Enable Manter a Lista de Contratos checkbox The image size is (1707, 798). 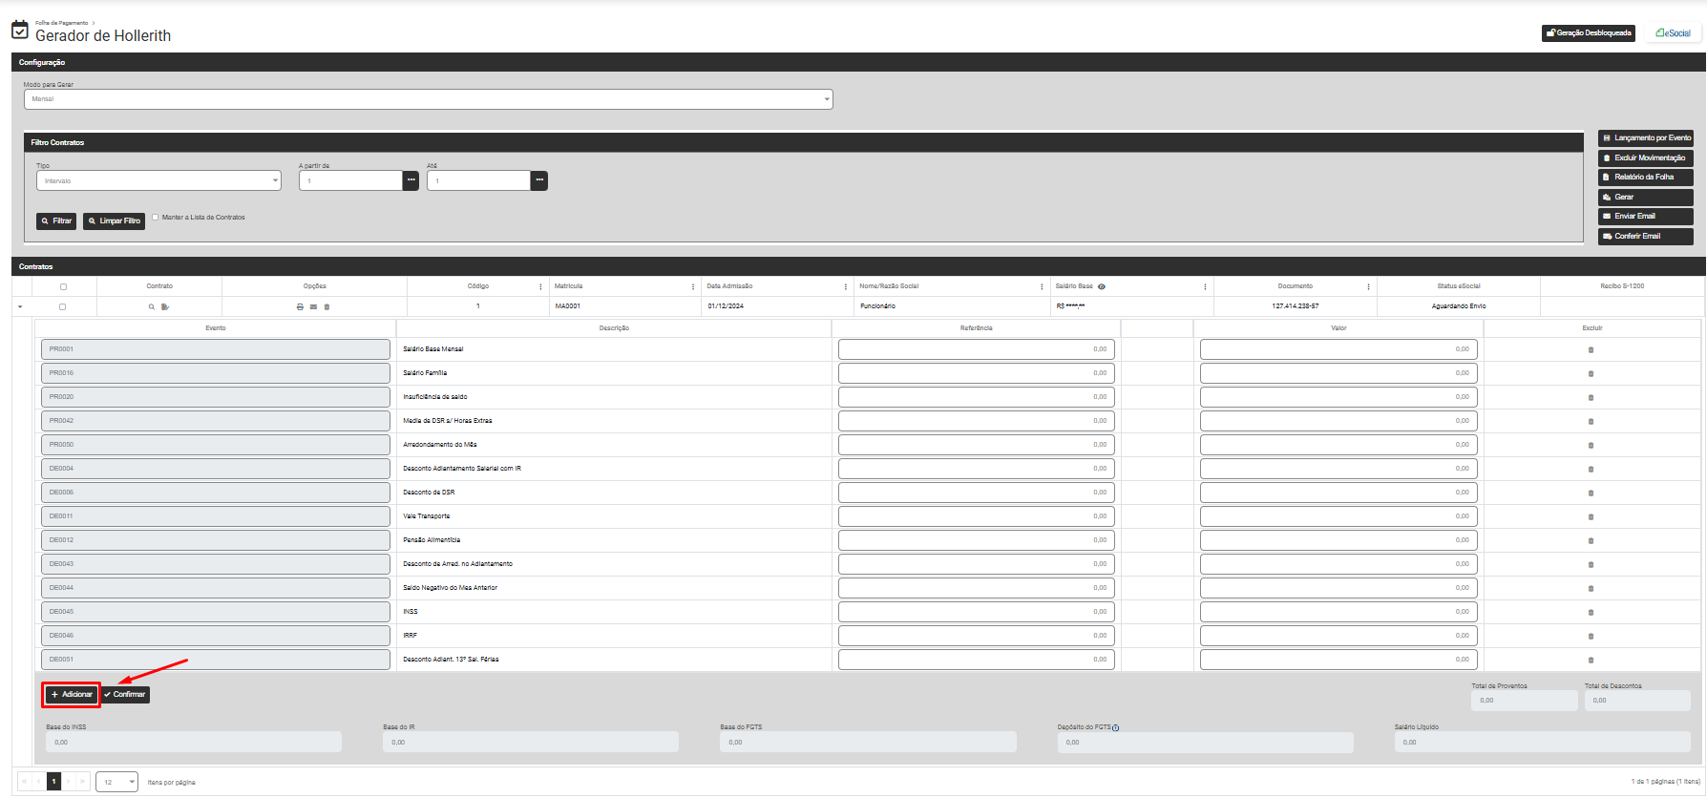[155, 218]
